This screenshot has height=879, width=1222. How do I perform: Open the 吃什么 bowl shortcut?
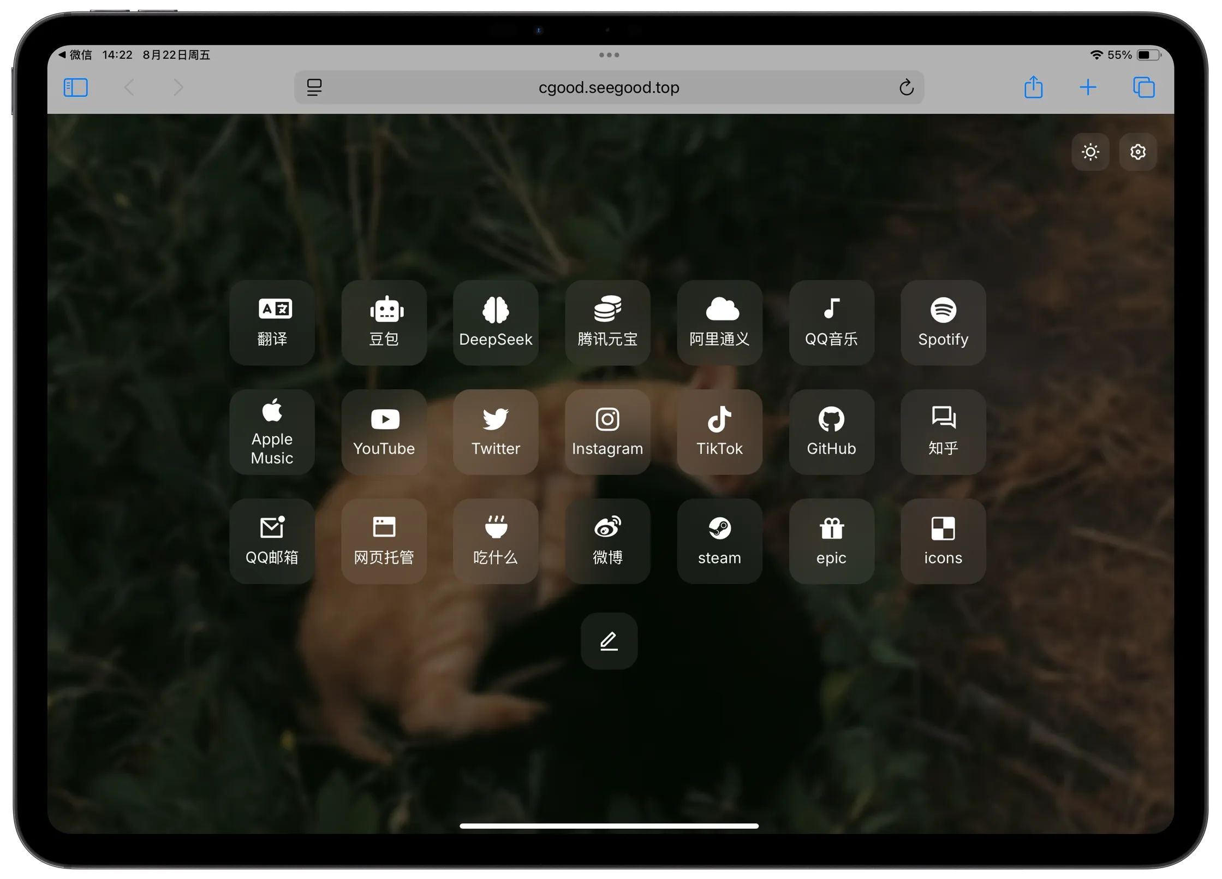[x=496, y=541]
